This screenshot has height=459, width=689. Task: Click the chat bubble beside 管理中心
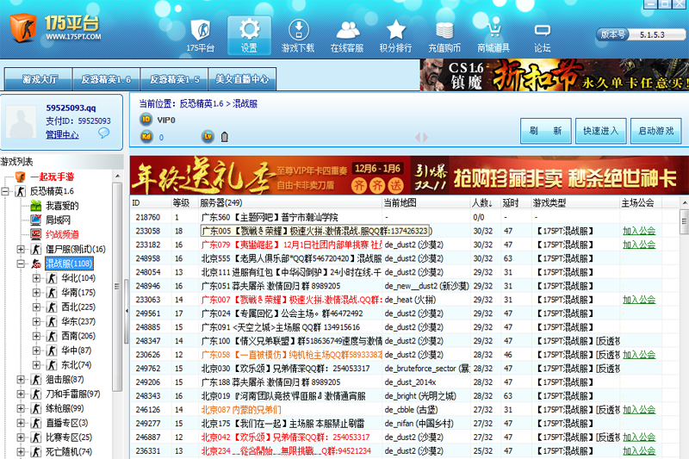[x=103, y=133]
